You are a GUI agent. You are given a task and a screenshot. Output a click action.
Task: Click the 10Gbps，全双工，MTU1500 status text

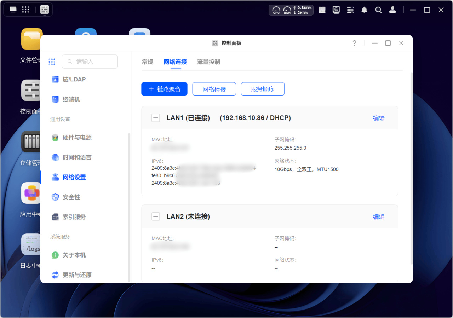click(x=306, y=169)
